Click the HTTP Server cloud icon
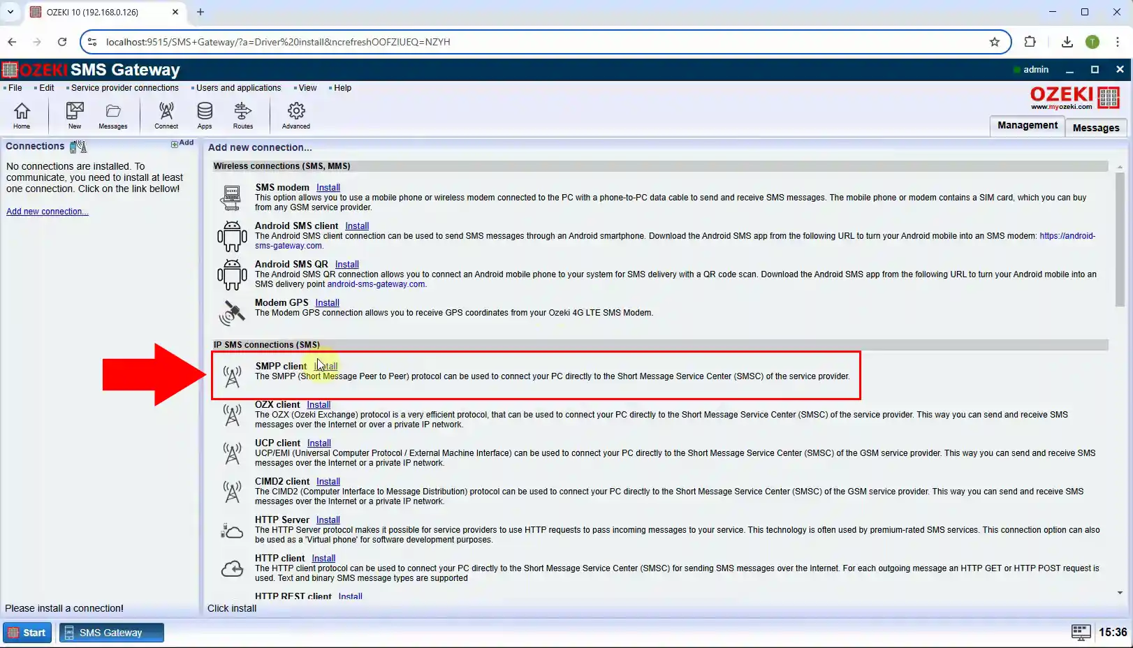1133x648 pixels. [x=232, y=531]
